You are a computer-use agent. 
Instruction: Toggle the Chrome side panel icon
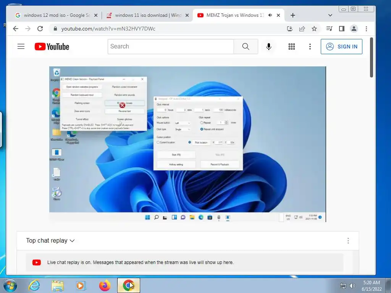point(342,29)
